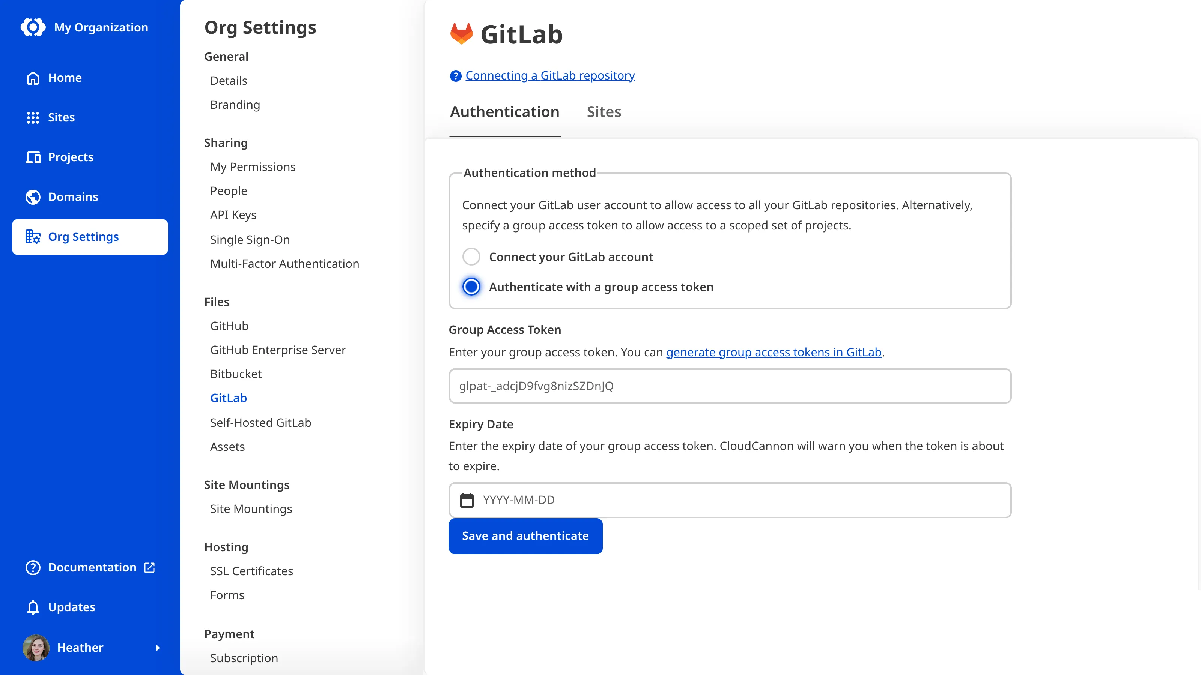Image resolution: width=1201 pixels, height=675 pixels.
Task: Switch to the Sites tab
Action: pyautogui.click(x=604, y=112)
